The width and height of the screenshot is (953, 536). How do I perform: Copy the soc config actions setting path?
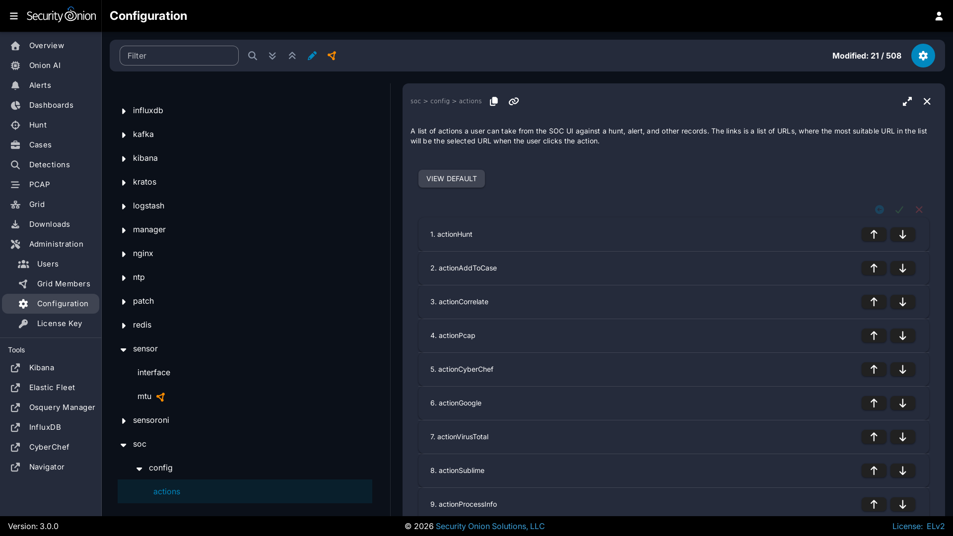pos(493,101)
